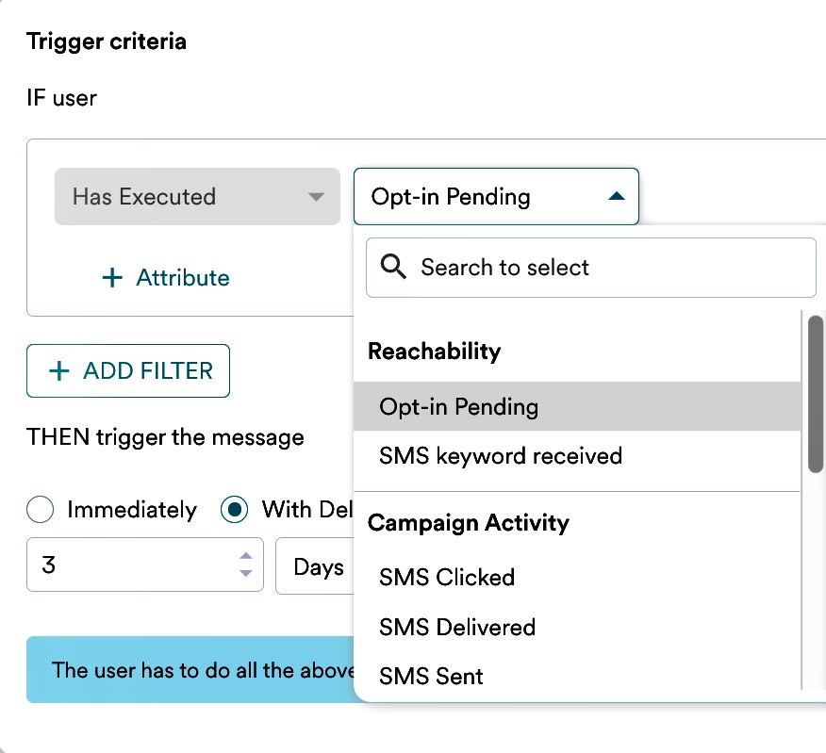The height and width of the screenshot is (753, 826).
Task: Focus the Search to select field
Action: [603, 268]
